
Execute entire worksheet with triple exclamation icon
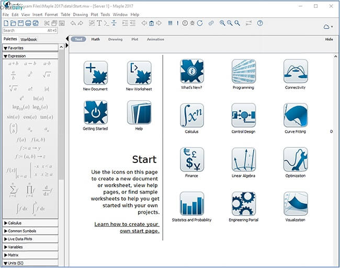coord(171,23)
